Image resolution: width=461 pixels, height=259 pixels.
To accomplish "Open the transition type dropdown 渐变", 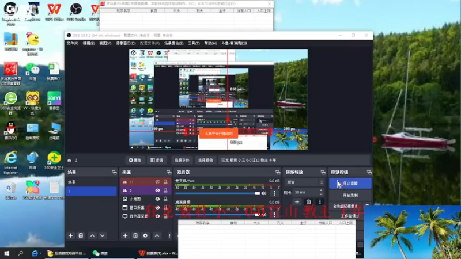I will (x=305, y=182).
